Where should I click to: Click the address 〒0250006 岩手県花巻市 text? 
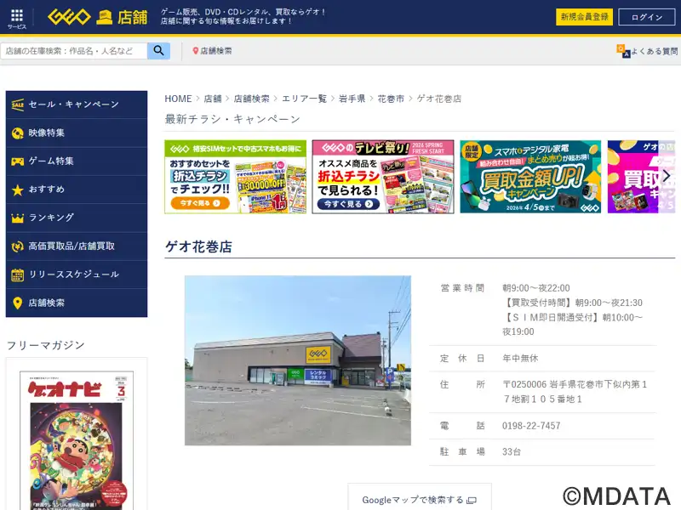[575, 392]
